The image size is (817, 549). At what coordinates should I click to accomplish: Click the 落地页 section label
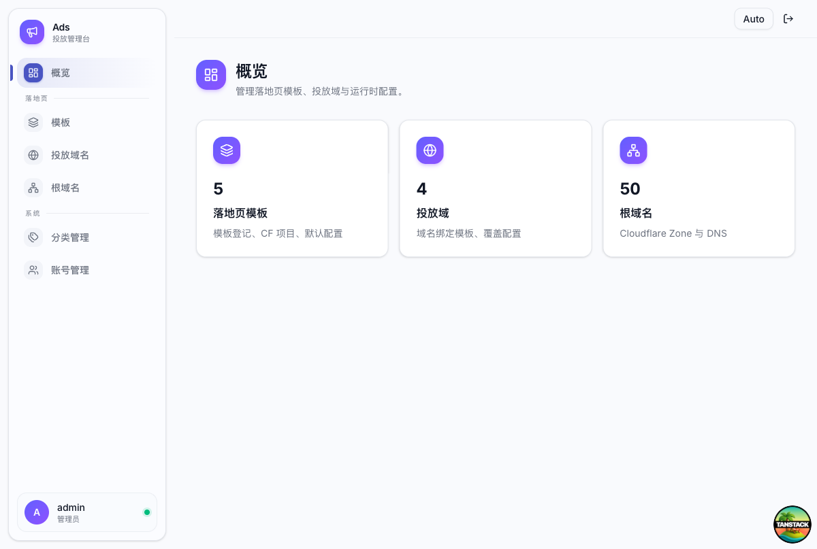coord(36,99)
